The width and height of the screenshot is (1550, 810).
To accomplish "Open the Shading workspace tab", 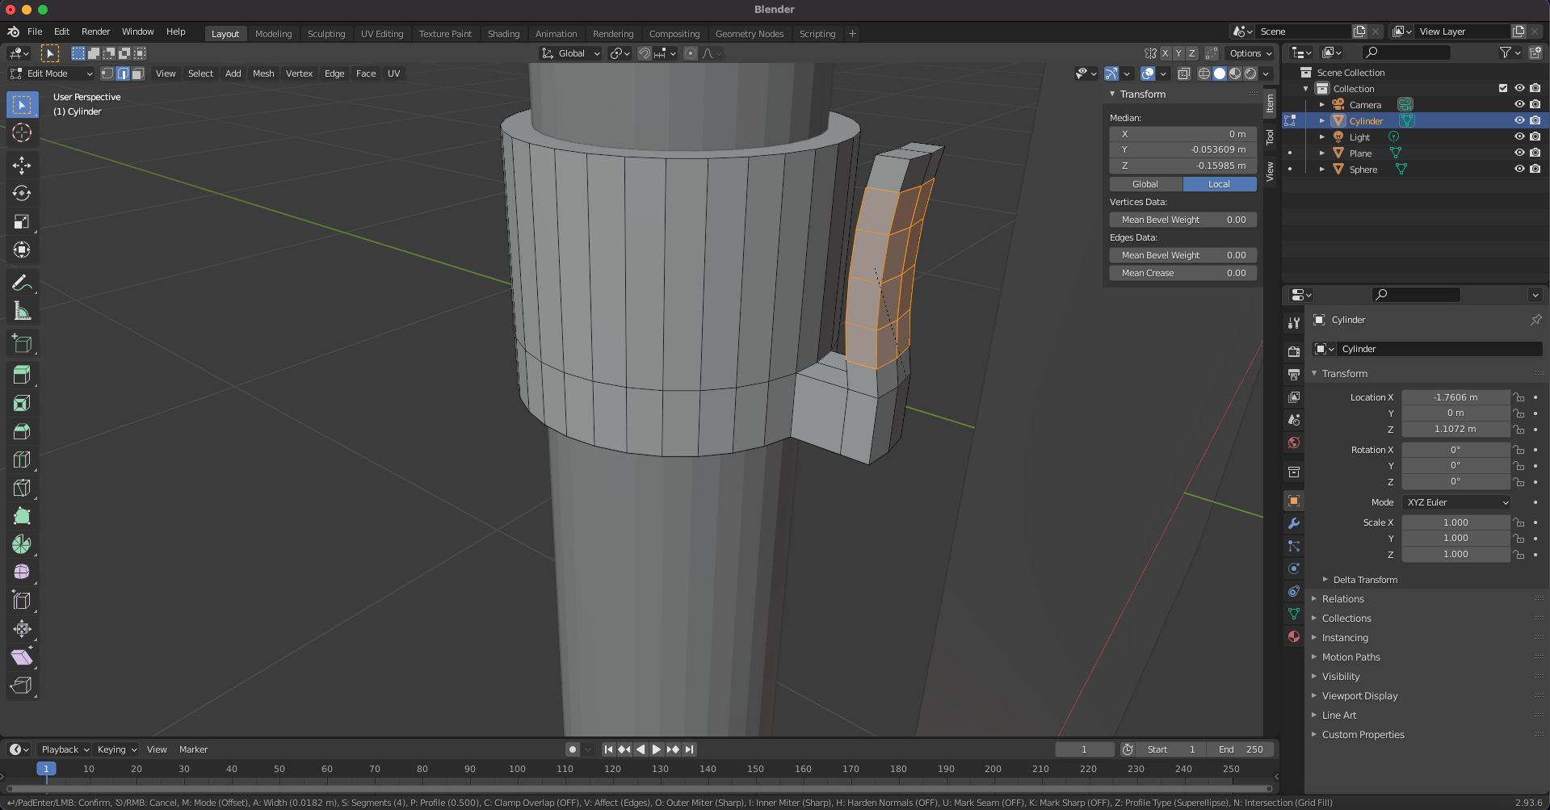I will pos(503,34).
